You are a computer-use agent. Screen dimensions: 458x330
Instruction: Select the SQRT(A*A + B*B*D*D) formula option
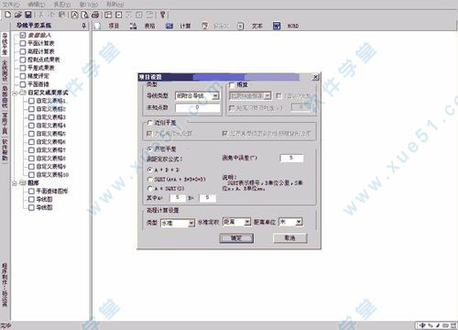point(150,180)
